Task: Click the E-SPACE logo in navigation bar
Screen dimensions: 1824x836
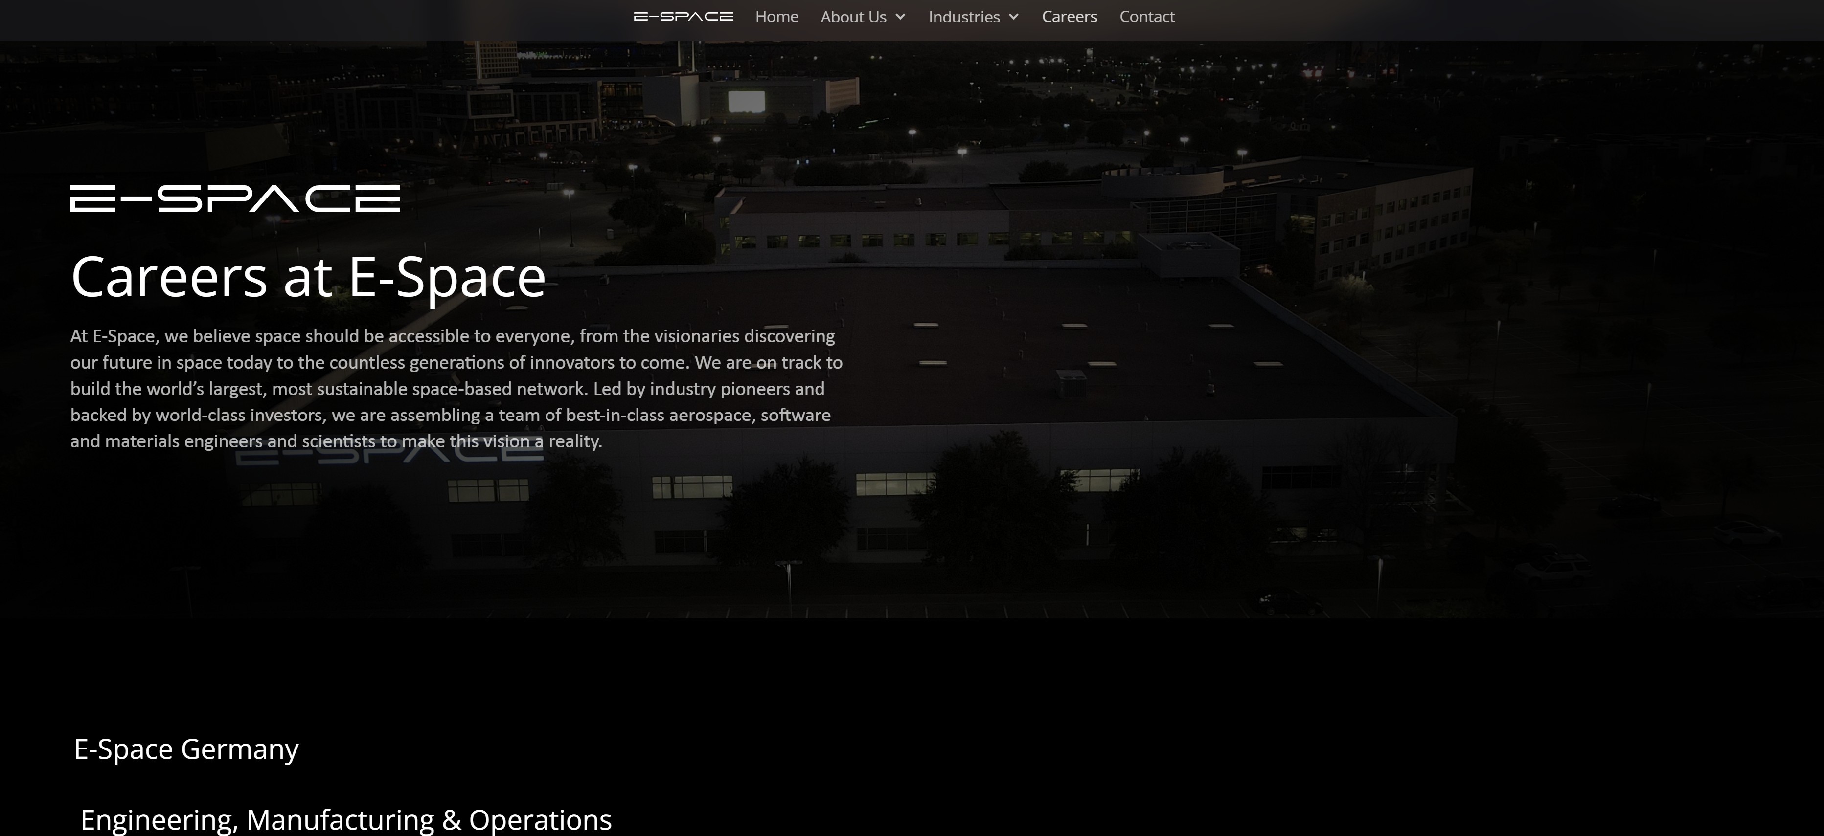Action: pyautogui.click(x=683, y=16)
